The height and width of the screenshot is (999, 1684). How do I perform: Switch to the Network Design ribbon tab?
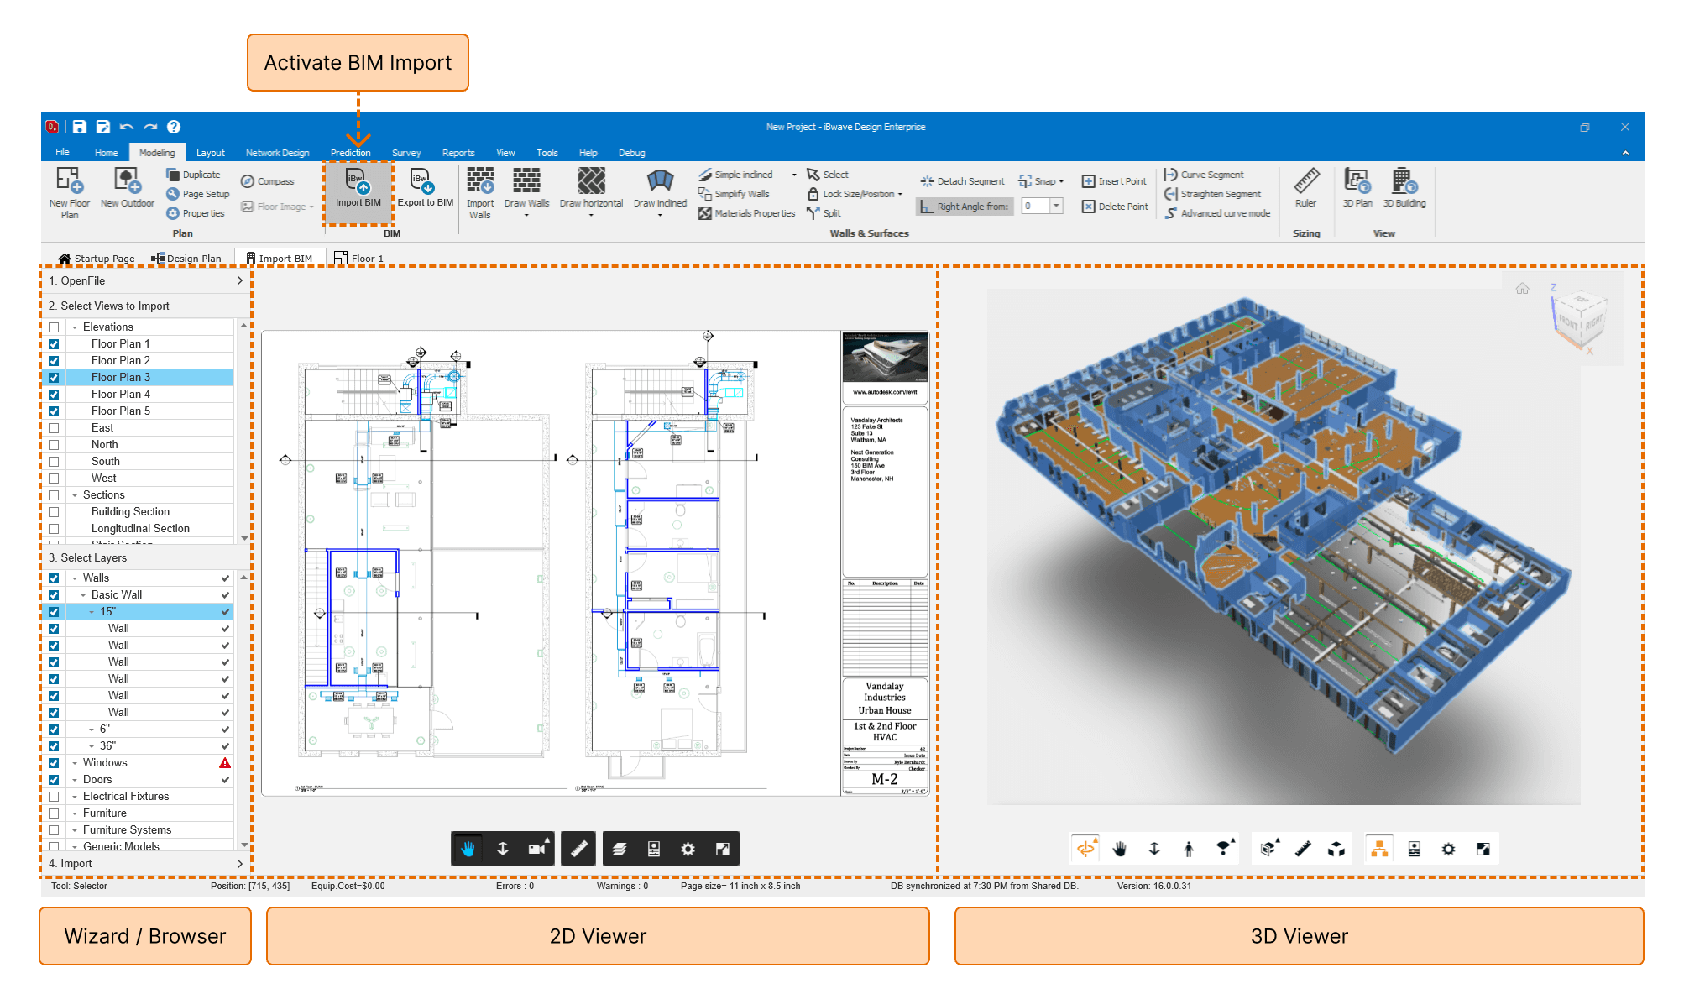pos(277,152)
